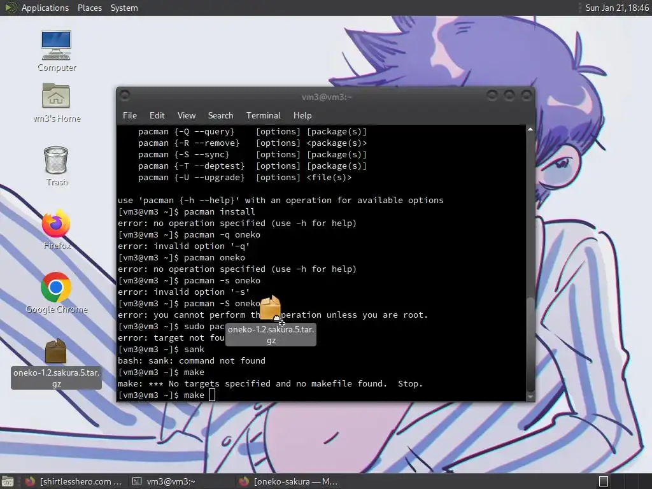Screen dimensions: 652x489
Task: Switch to the oneko-sakura Firefox taskbar window
Action: point(288,481)
